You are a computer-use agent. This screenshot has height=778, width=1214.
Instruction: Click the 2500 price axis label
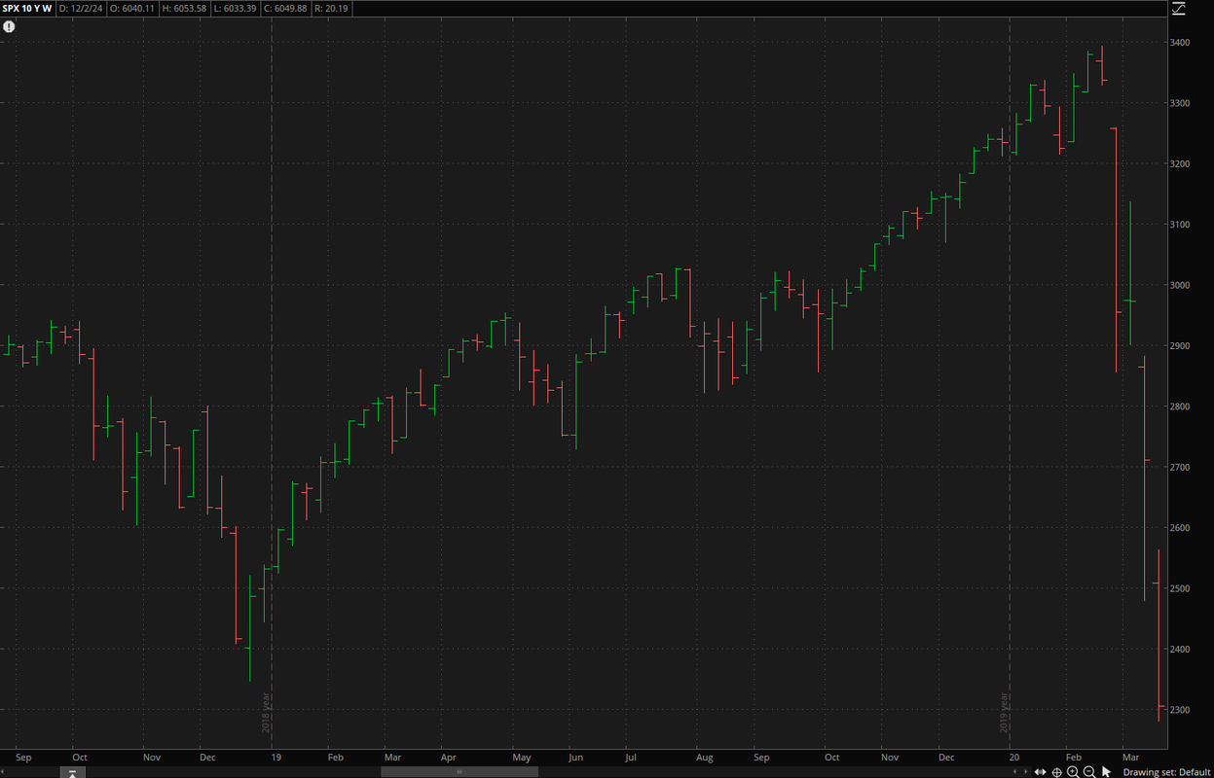[1180, 588]
